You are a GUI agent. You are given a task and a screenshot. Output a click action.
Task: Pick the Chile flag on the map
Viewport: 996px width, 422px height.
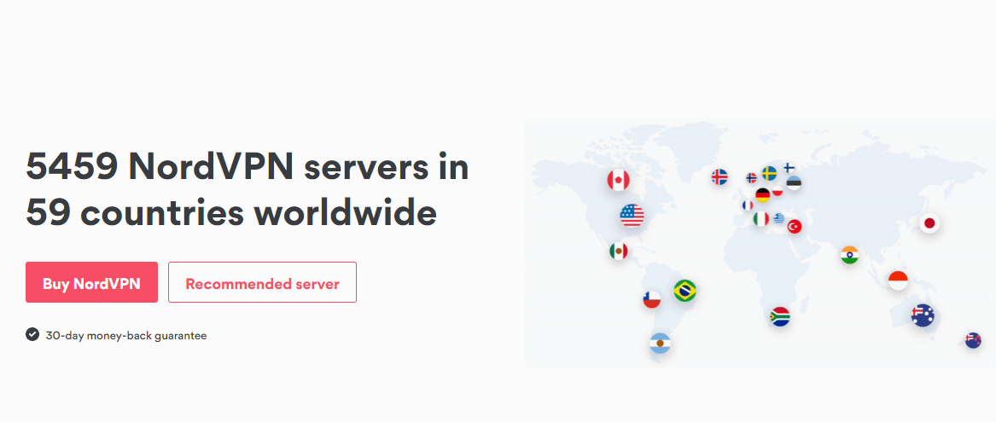pyautogui.click(x=652, y=299)
